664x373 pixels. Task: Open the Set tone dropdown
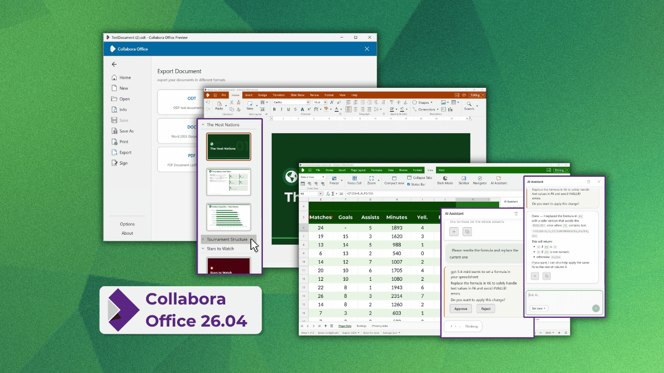[538, 308]
